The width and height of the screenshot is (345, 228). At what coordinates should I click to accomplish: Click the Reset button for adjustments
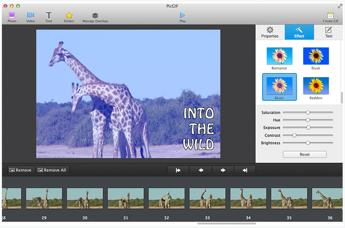[x=305, y=154]
